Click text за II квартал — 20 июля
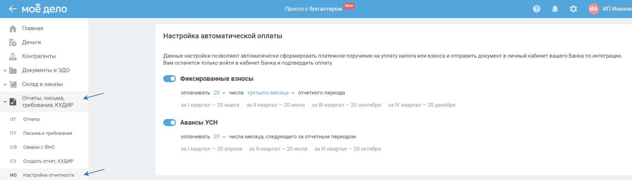This screenshot has width=632, height=180. (x=278, y=149)
